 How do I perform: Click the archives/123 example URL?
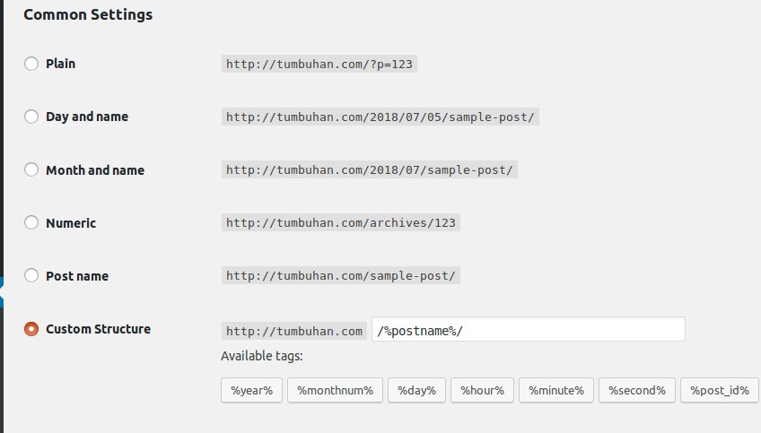pos(340,223)
